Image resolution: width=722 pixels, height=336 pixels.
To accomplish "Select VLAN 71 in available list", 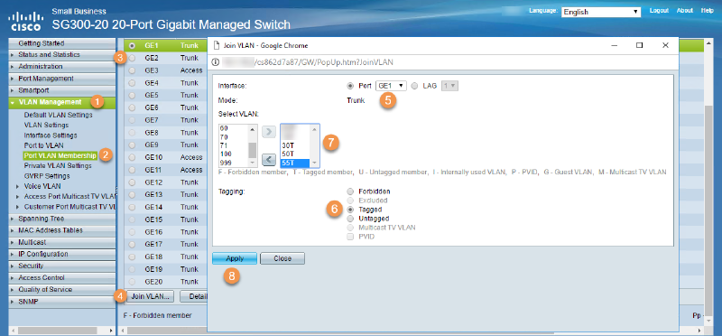I will (x=234, y=145).
